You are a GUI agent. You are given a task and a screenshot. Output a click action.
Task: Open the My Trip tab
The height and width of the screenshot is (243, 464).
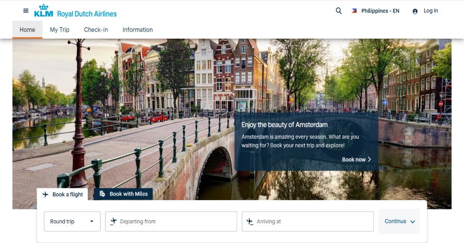pos(59,29)
